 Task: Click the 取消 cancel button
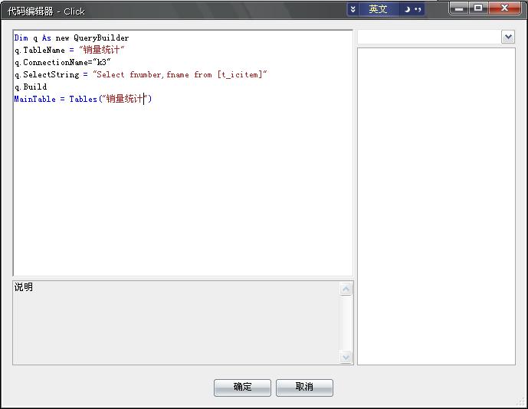tap(304, 388)
